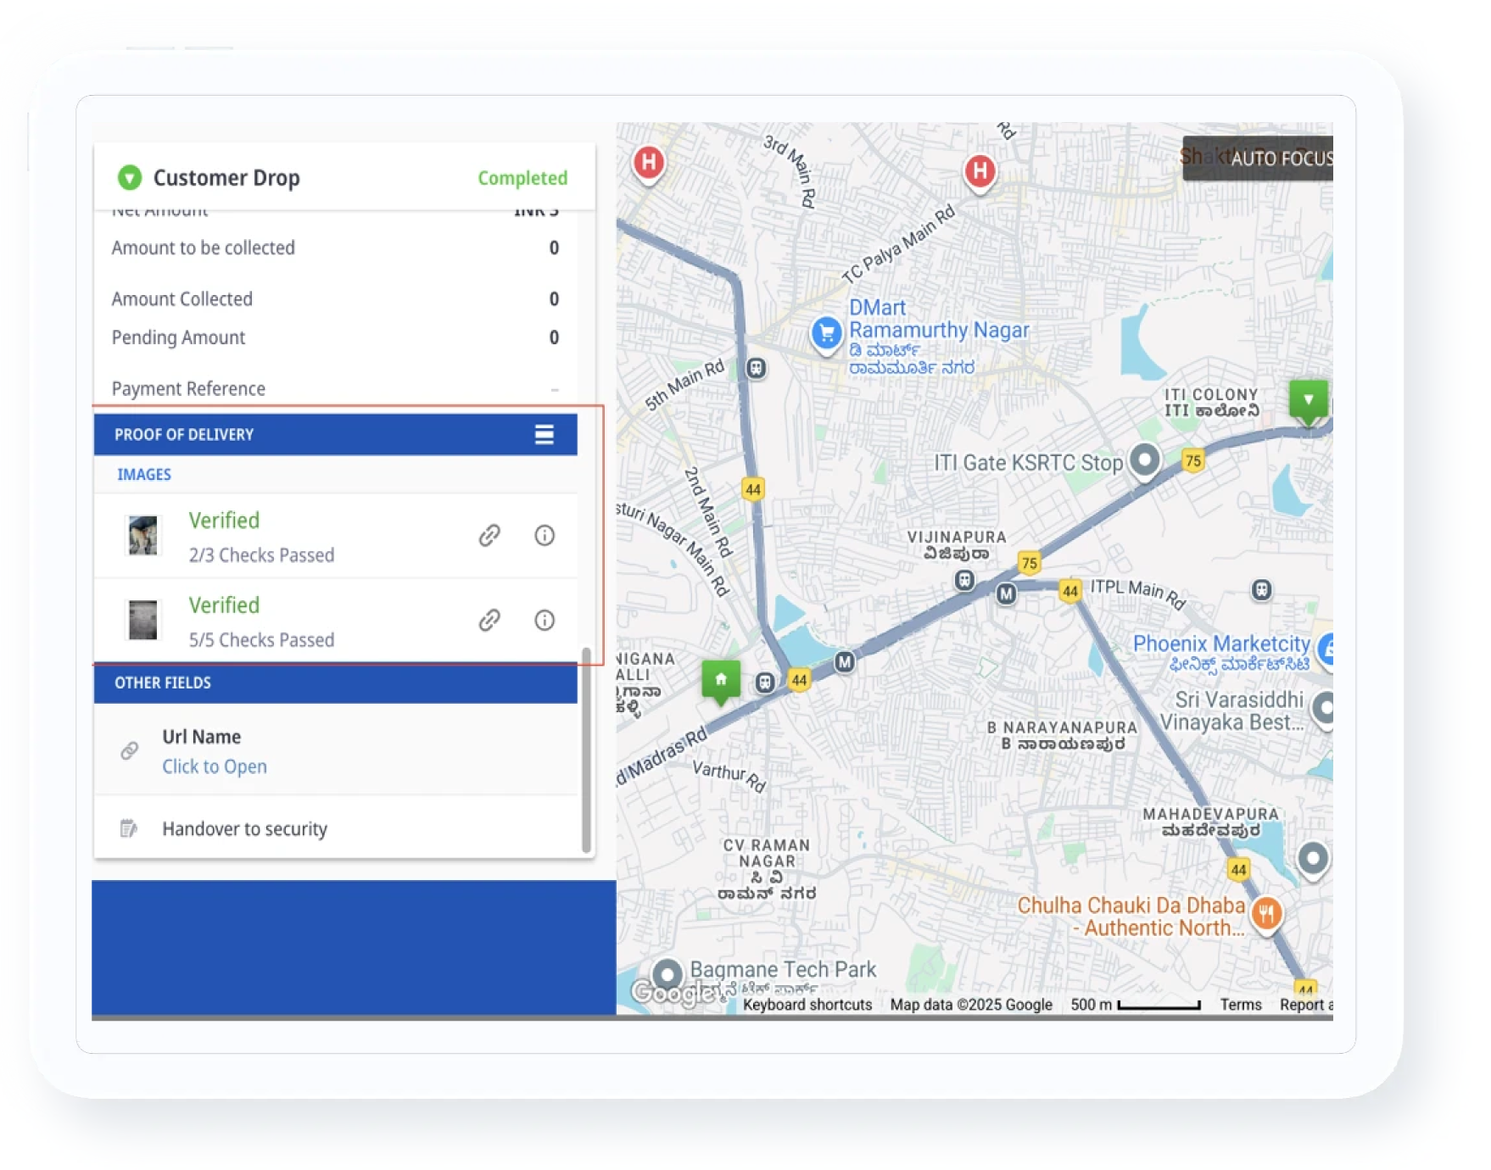Show info for the 2/3 Checks Passed image

(x=544, y=536)
